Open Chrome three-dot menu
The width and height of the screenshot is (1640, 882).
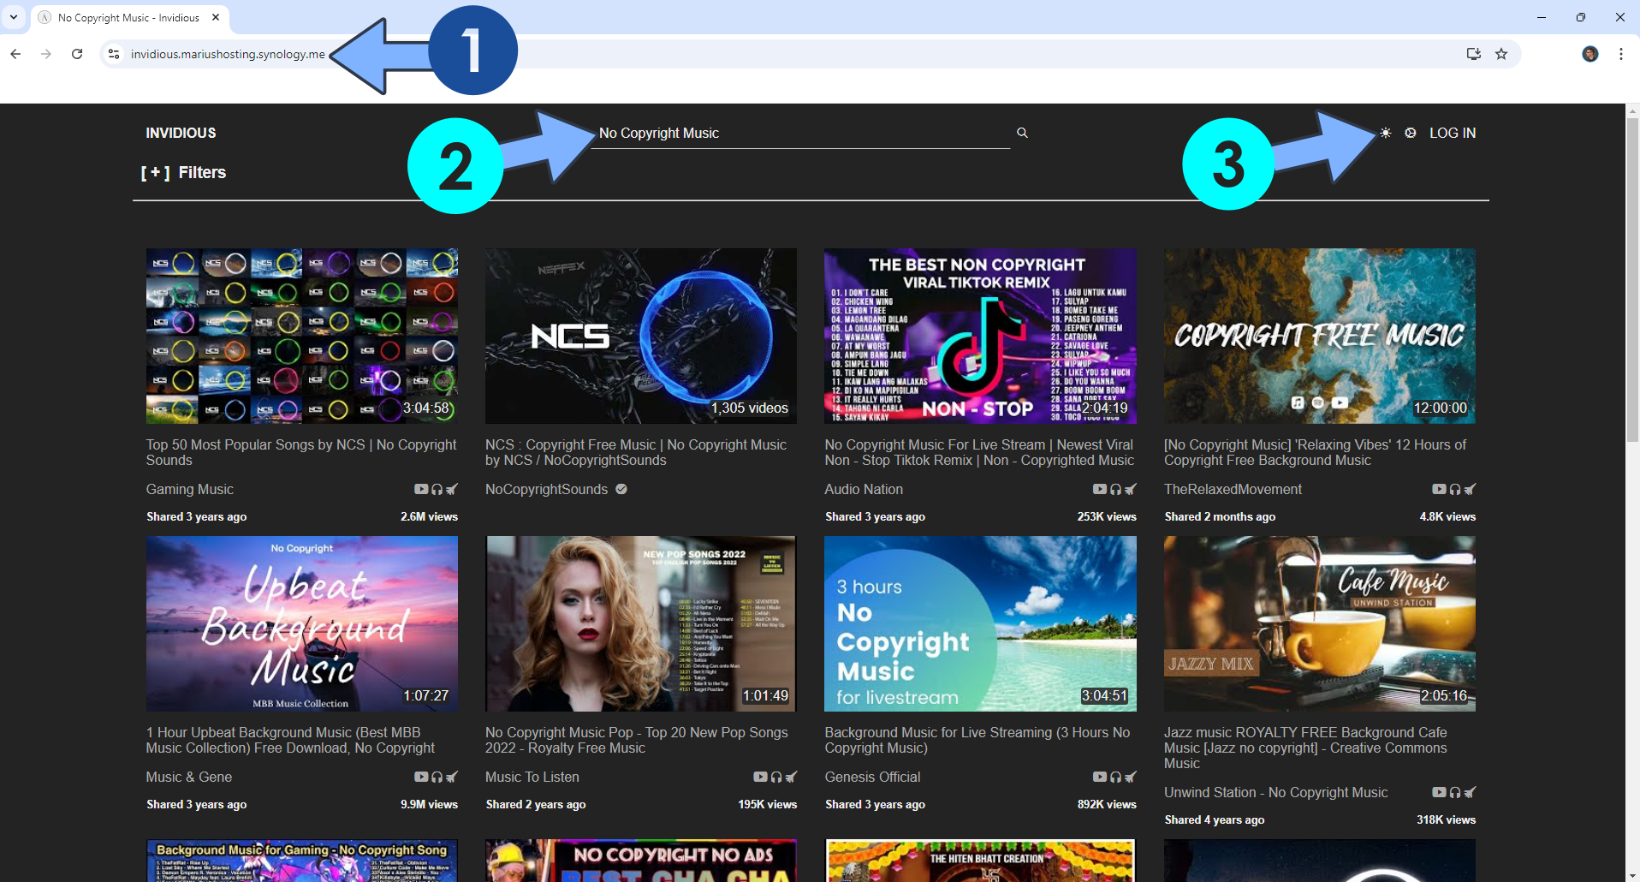tap(1621, 54)
